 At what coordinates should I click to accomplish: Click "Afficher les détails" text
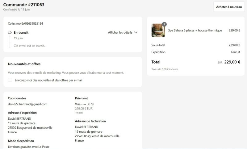click(120, 32)
